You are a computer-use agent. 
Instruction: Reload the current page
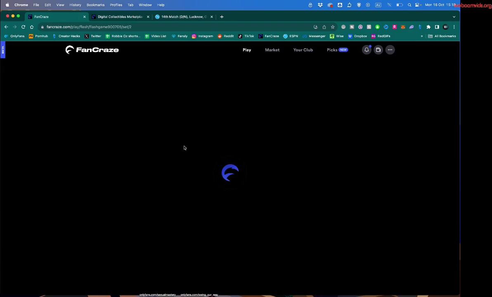click(23, 27)
